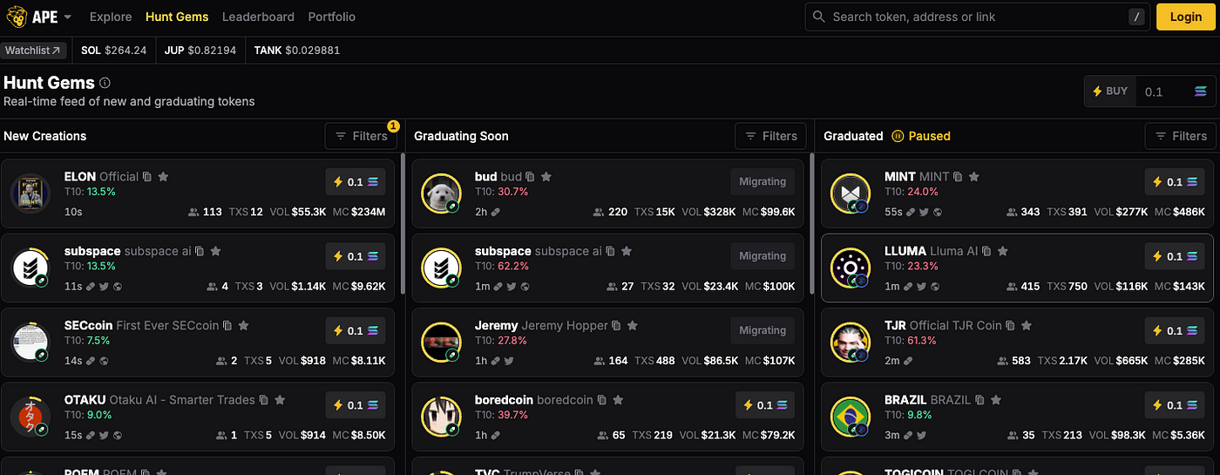Viewport: 1220px width, 475px height.
Task: Copy TJR token address
Action: click(1011, 325)
